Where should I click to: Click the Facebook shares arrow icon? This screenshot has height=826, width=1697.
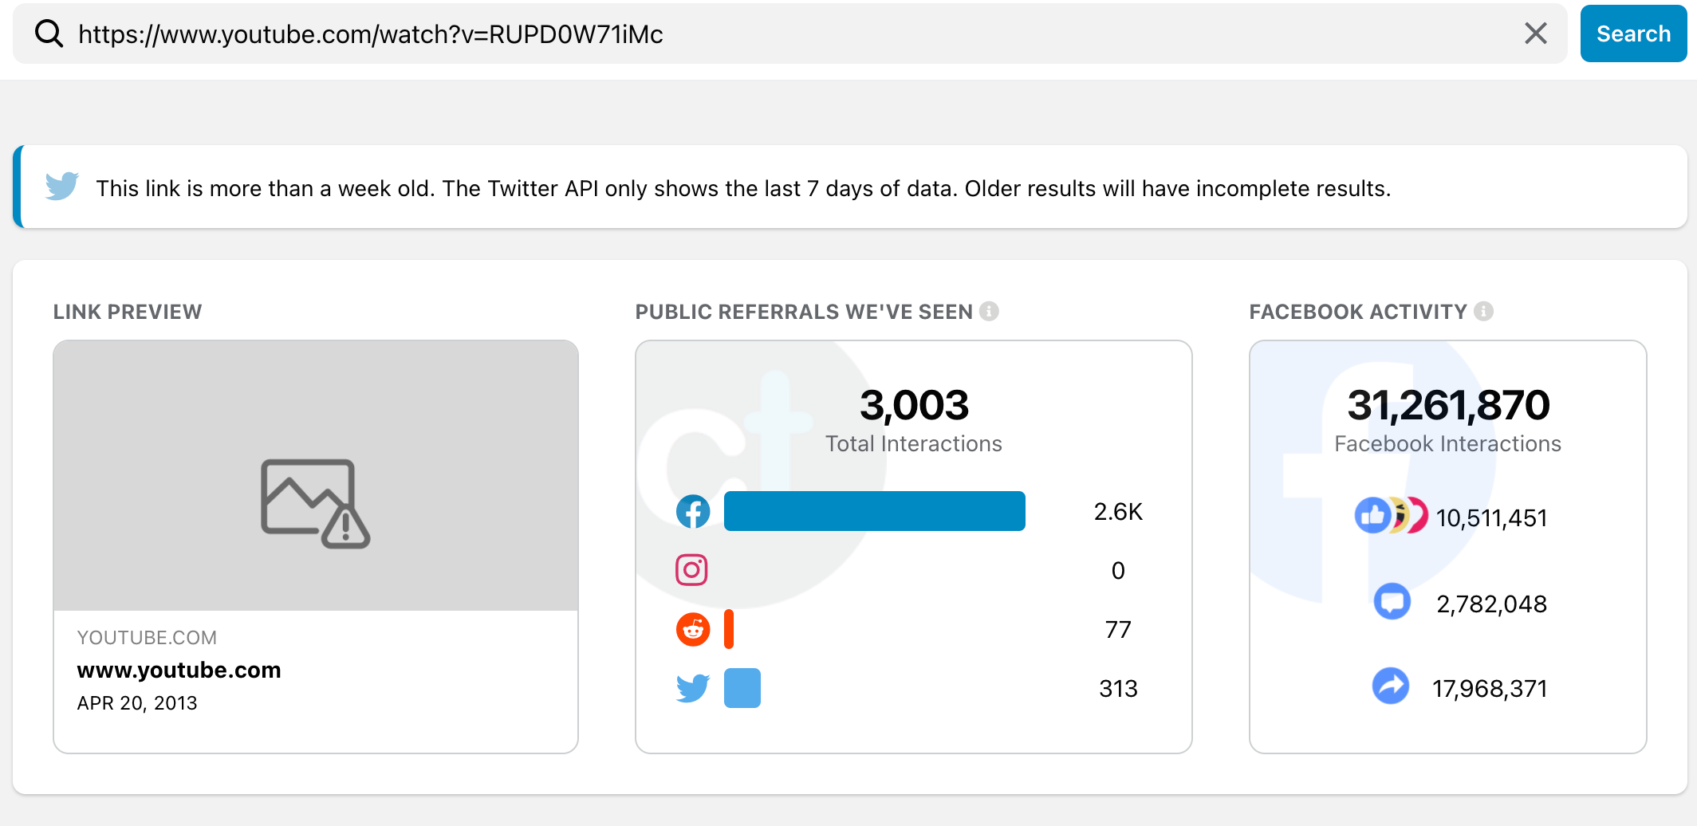[x=1390, y=686]
